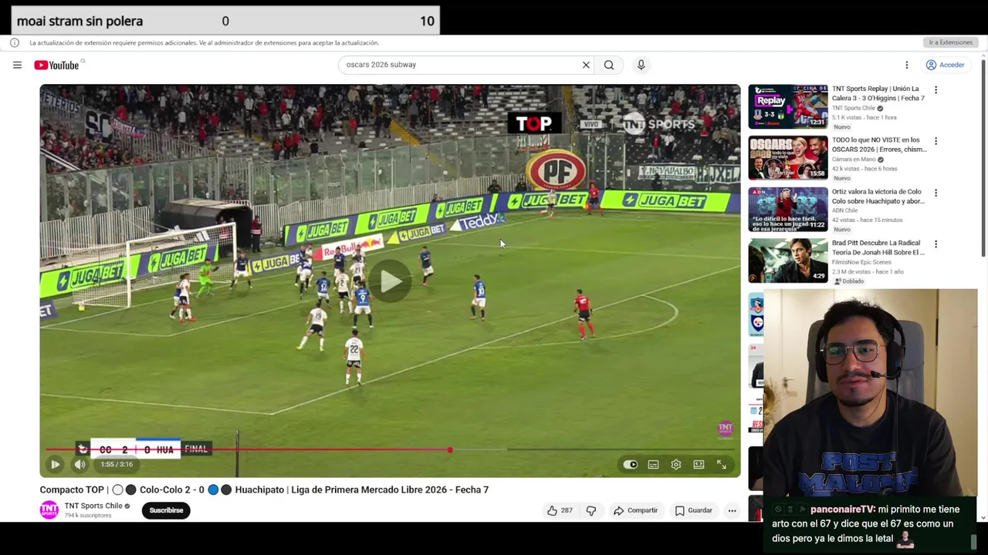Image resolution: width=988 pixels, height=555 pixels.
Task: Open YouTube settings three-dot menu in header
Action: [907, 65]
